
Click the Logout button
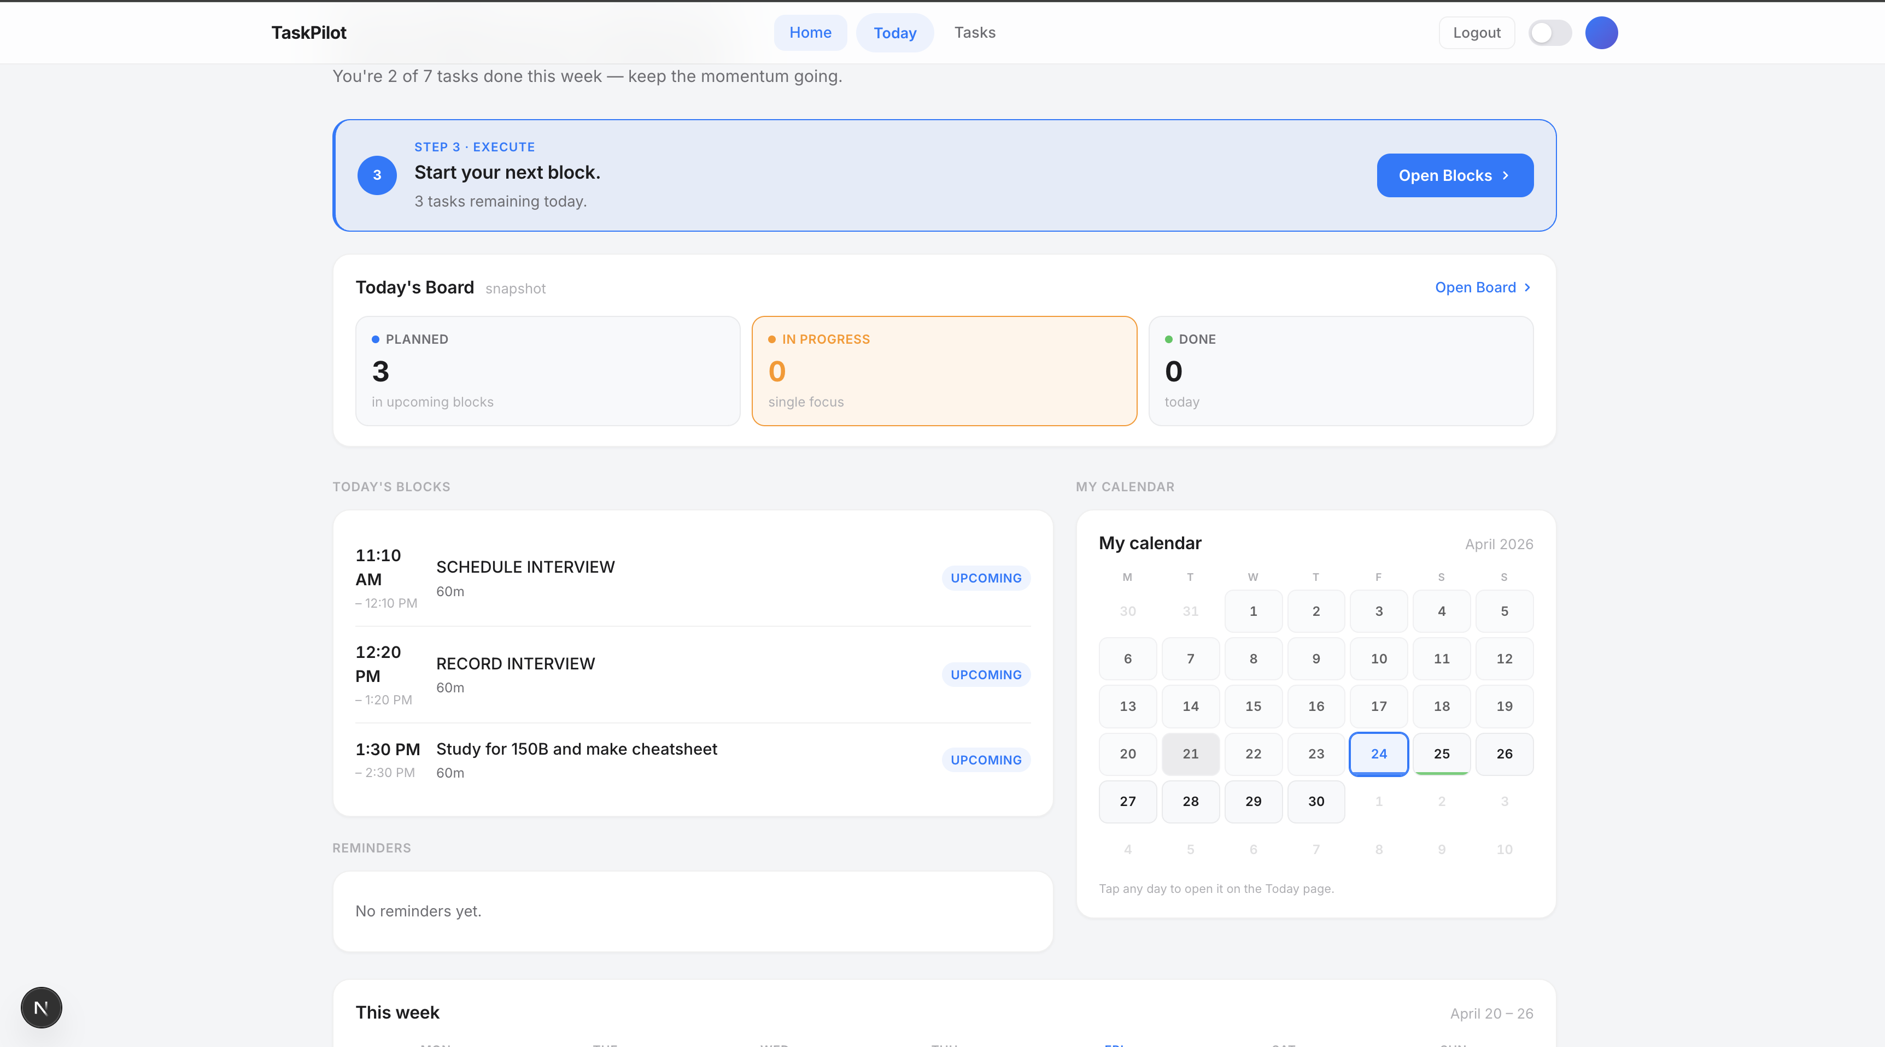[x=1476, y=32]
